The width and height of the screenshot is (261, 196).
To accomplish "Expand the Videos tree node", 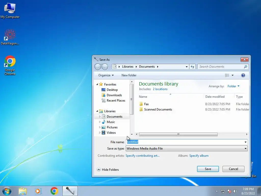I will click(100, 133).
